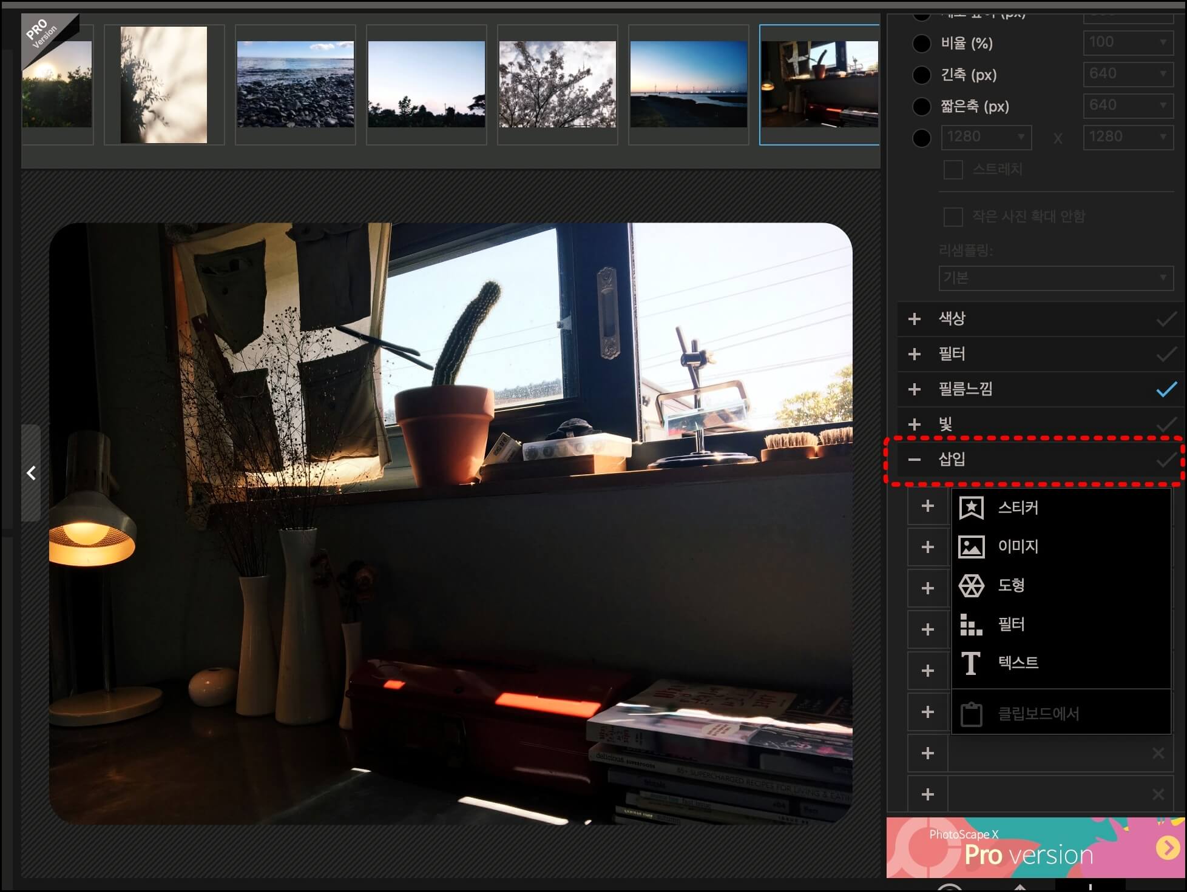
Task: Collapse the 삽입 section
Action: [x=915, y=460]
